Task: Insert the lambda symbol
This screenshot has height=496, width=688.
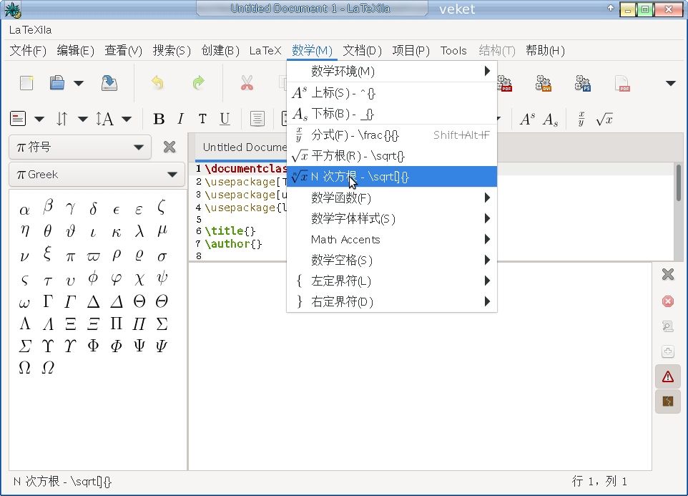Action: [x=139, y=231]
